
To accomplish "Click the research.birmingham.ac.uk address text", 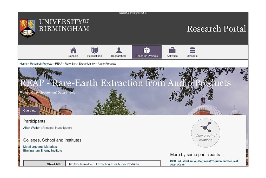I will click(132, 13).
